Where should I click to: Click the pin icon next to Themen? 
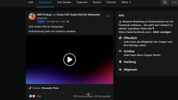click(30, 88)
